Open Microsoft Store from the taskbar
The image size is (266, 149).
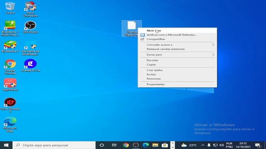pos(165,145)
